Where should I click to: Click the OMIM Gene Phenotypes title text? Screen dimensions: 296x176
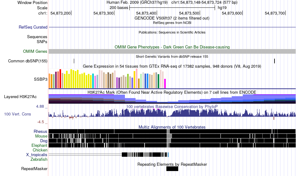pos(172,47)
